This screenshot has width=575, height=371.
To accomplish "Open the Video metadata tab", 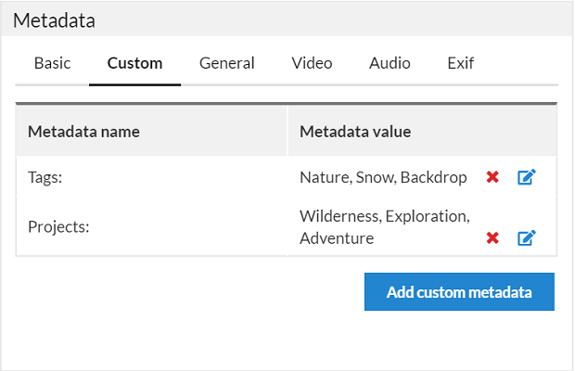I will click(312, 63).
